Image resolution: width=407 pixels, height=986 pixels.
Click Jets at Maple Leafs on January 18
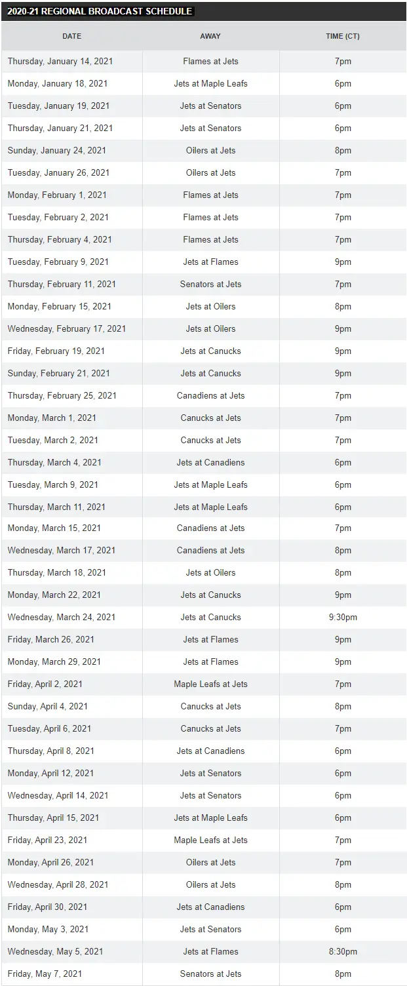(x=210, y=83)
